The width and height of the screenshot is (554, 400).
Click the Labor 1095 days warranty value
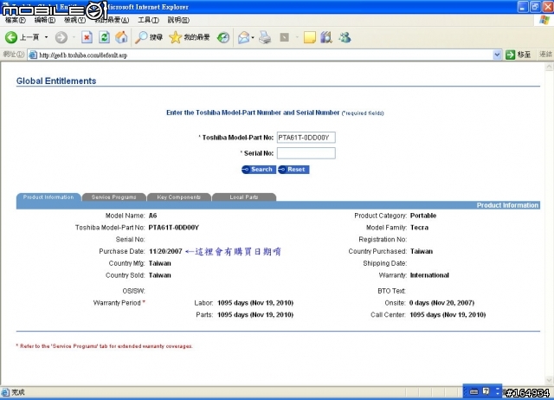255,303
